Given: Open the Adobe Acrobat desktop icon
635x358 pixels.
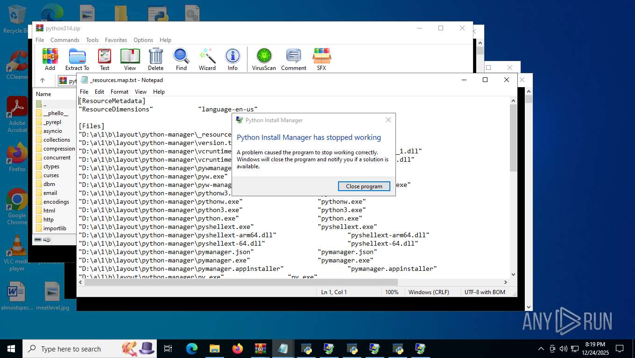Looking at the screenshot, I should pyautogui.click(x=17, y=115).
